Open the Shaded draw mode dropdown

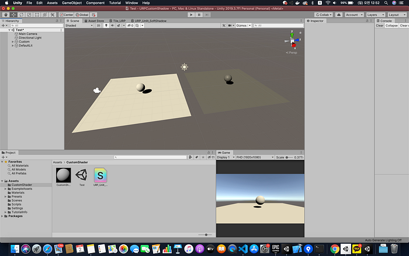(x=79, y=25)
